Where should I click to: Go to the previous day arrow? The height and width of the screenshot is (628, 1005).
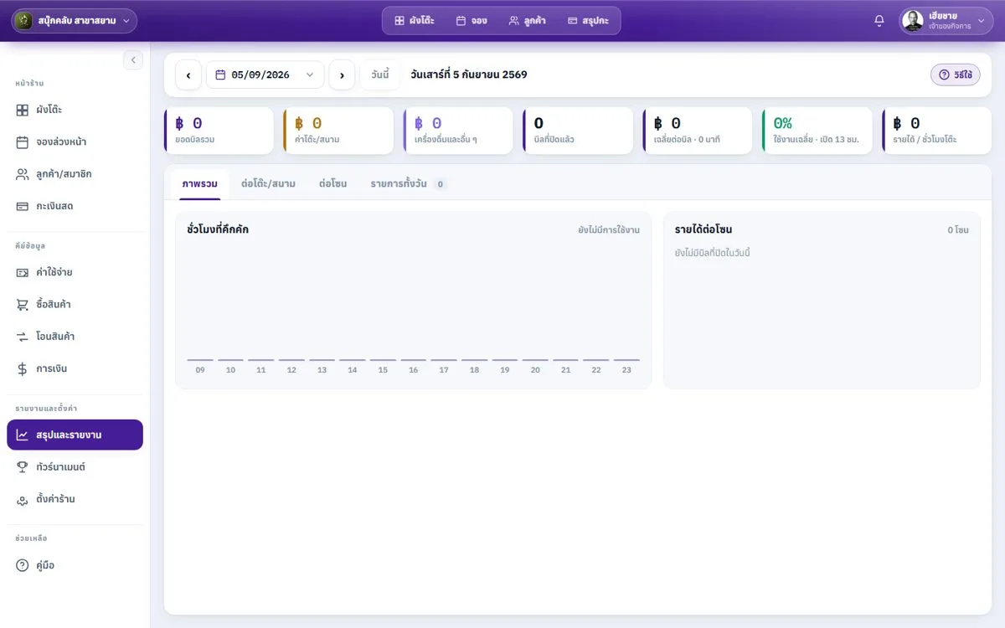pyautogui.click(x=188, y=75)
